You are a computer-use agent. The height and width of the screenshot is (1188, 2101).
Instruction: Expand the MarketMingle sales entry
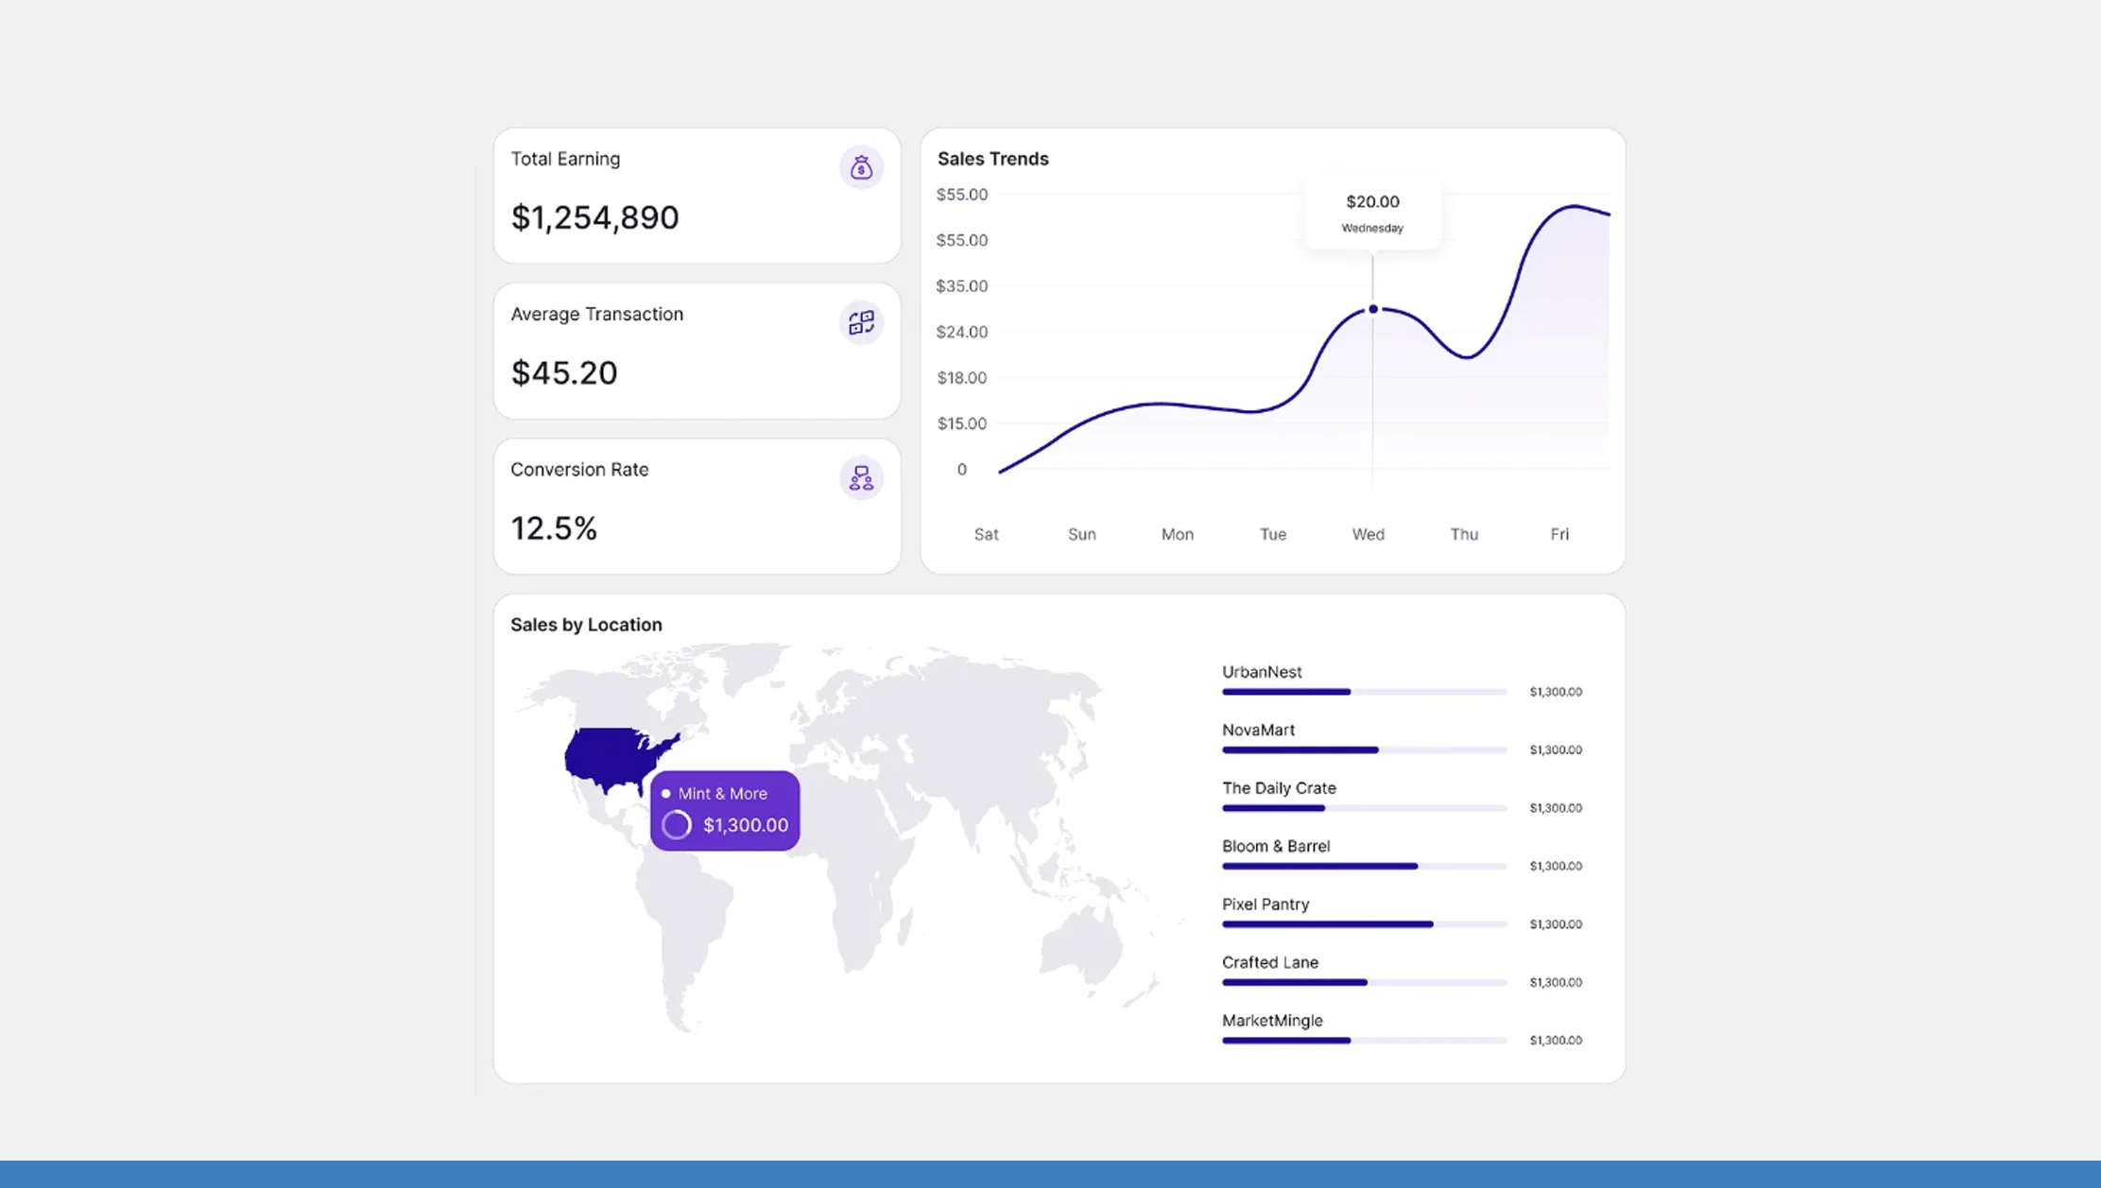click(x=1271, y=1021)
